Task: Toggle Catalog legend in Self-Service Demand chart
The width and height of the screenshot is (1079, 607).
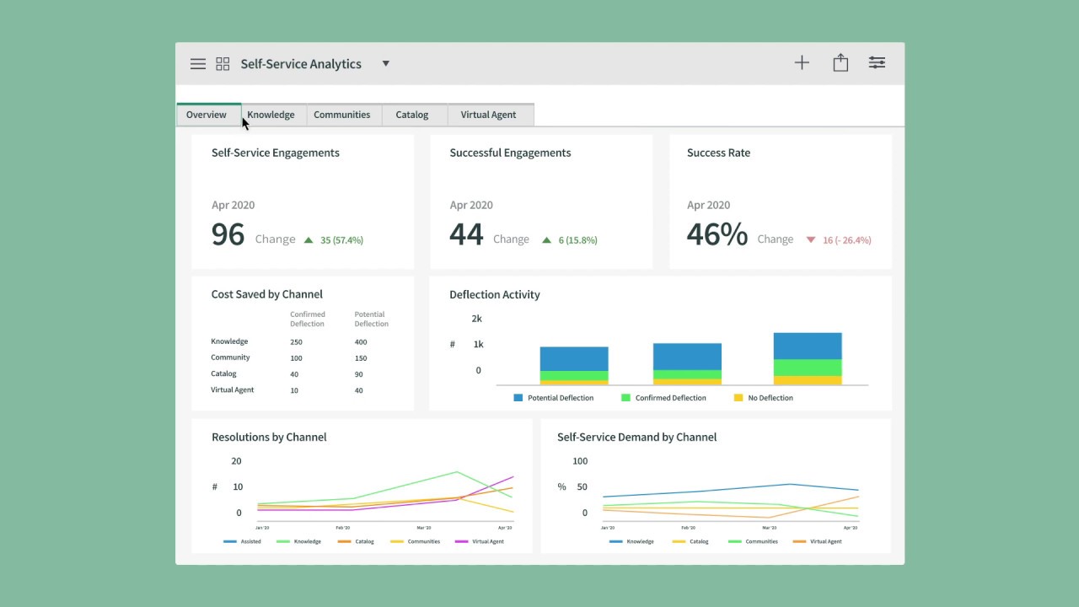Action: 690,541
